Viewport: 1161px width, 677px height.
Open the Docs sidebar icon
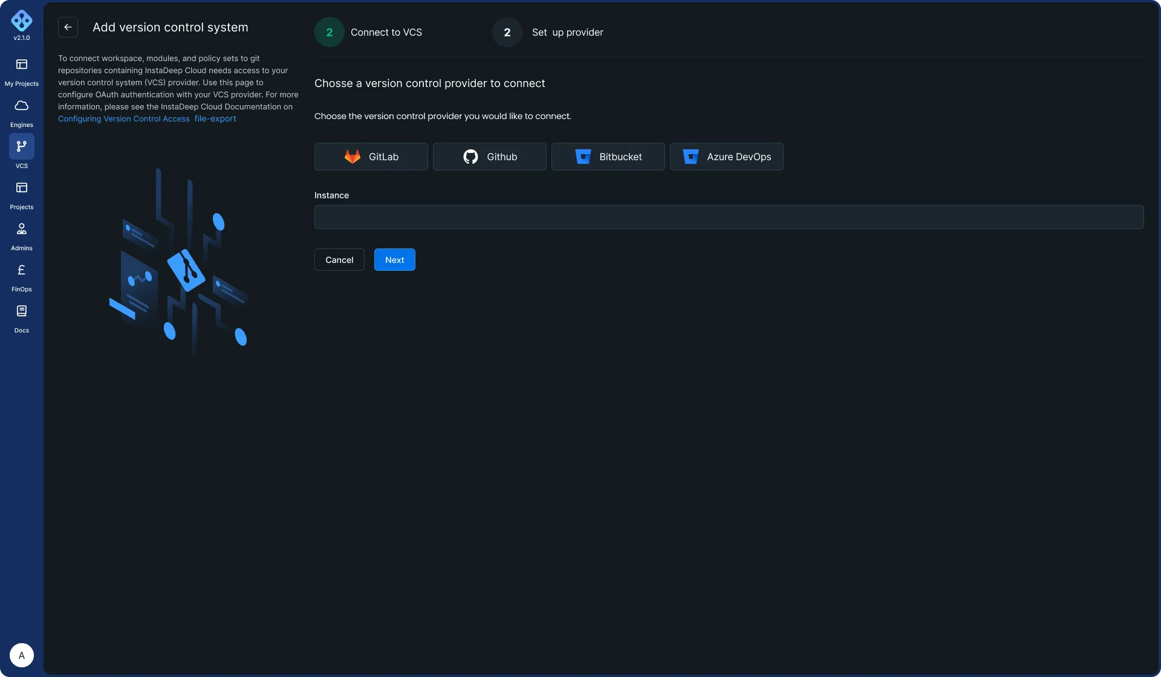(22, 311)
